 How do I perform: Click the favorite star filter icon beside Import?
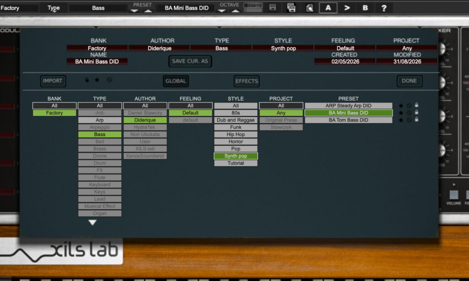97,80
